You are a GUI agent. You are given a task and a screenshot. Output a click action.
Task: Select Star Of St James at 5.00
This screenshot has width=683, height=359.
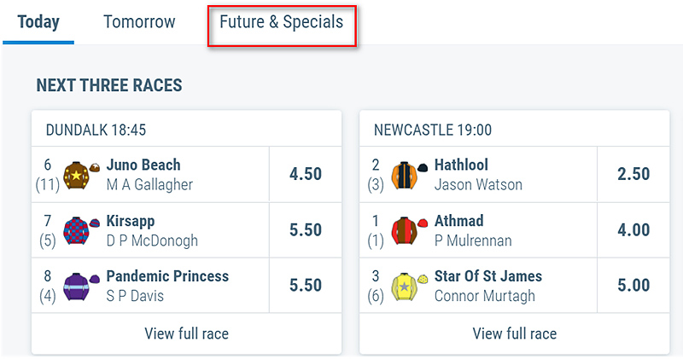click(x=633, y=287)
